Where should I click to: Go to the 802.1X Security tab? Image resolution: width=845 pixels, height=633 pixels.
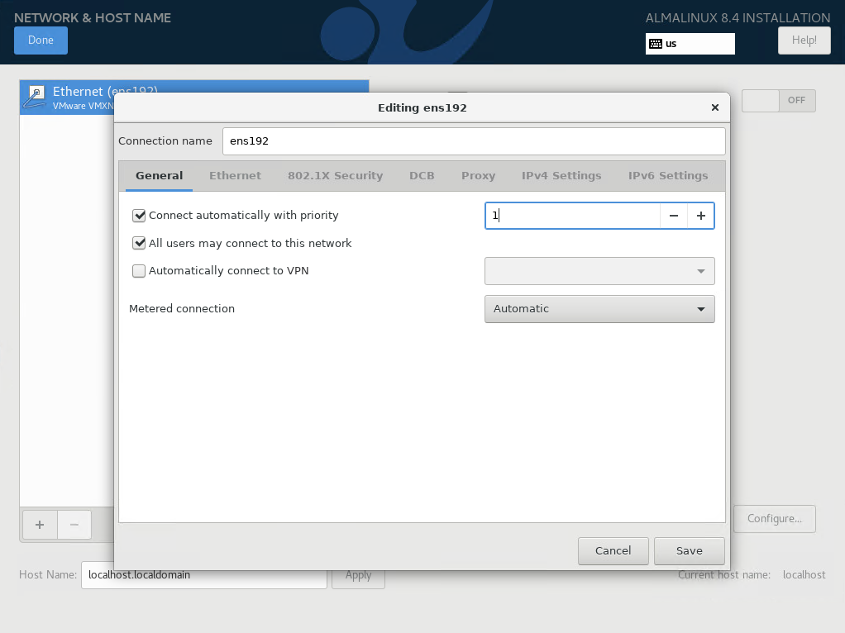335,176
